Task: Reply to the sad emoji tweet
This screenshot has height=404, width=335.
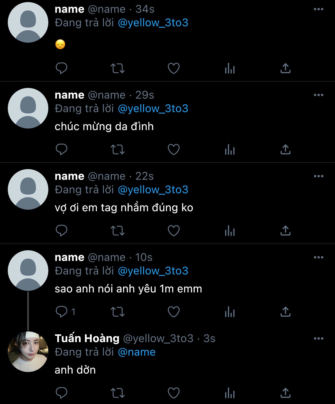Action: coord(62,68)
